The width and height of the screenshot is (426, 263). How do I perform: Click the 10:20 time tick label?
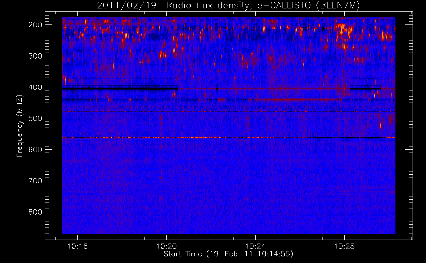(x=166, y=246)
